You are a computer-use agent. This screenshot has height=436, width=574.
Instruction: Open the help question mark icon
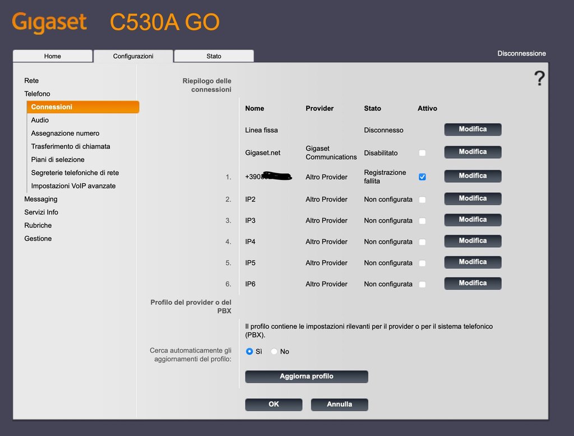tap(539, 78)
